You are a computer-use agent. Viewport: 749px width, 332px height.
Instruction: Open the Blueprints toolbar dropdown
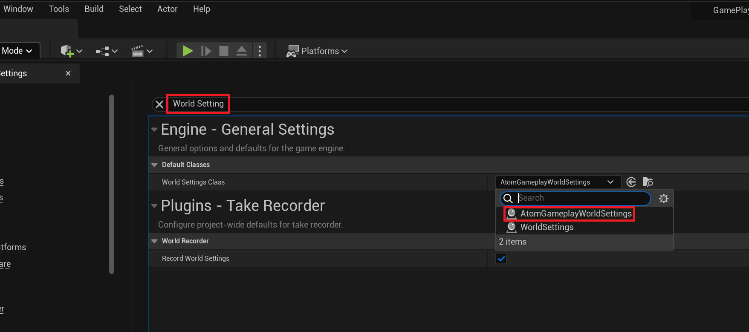(106, 51)
